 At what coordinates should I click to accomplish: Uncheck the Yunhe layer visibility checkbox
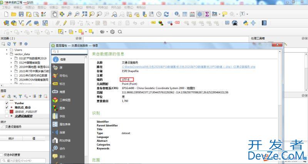click(x=7, y=103)
